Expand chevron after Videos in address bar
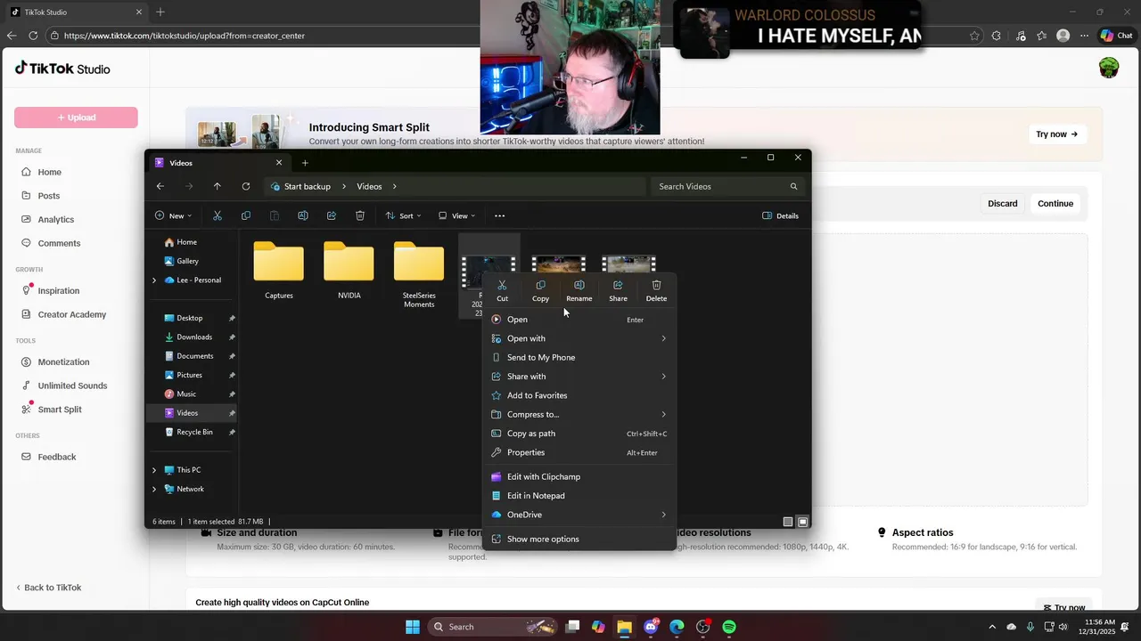 pyautogui.click(x=394, y=186)
